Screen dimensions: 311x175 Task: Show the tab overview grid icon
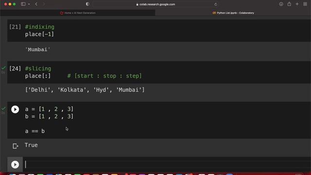pos(305,4)
